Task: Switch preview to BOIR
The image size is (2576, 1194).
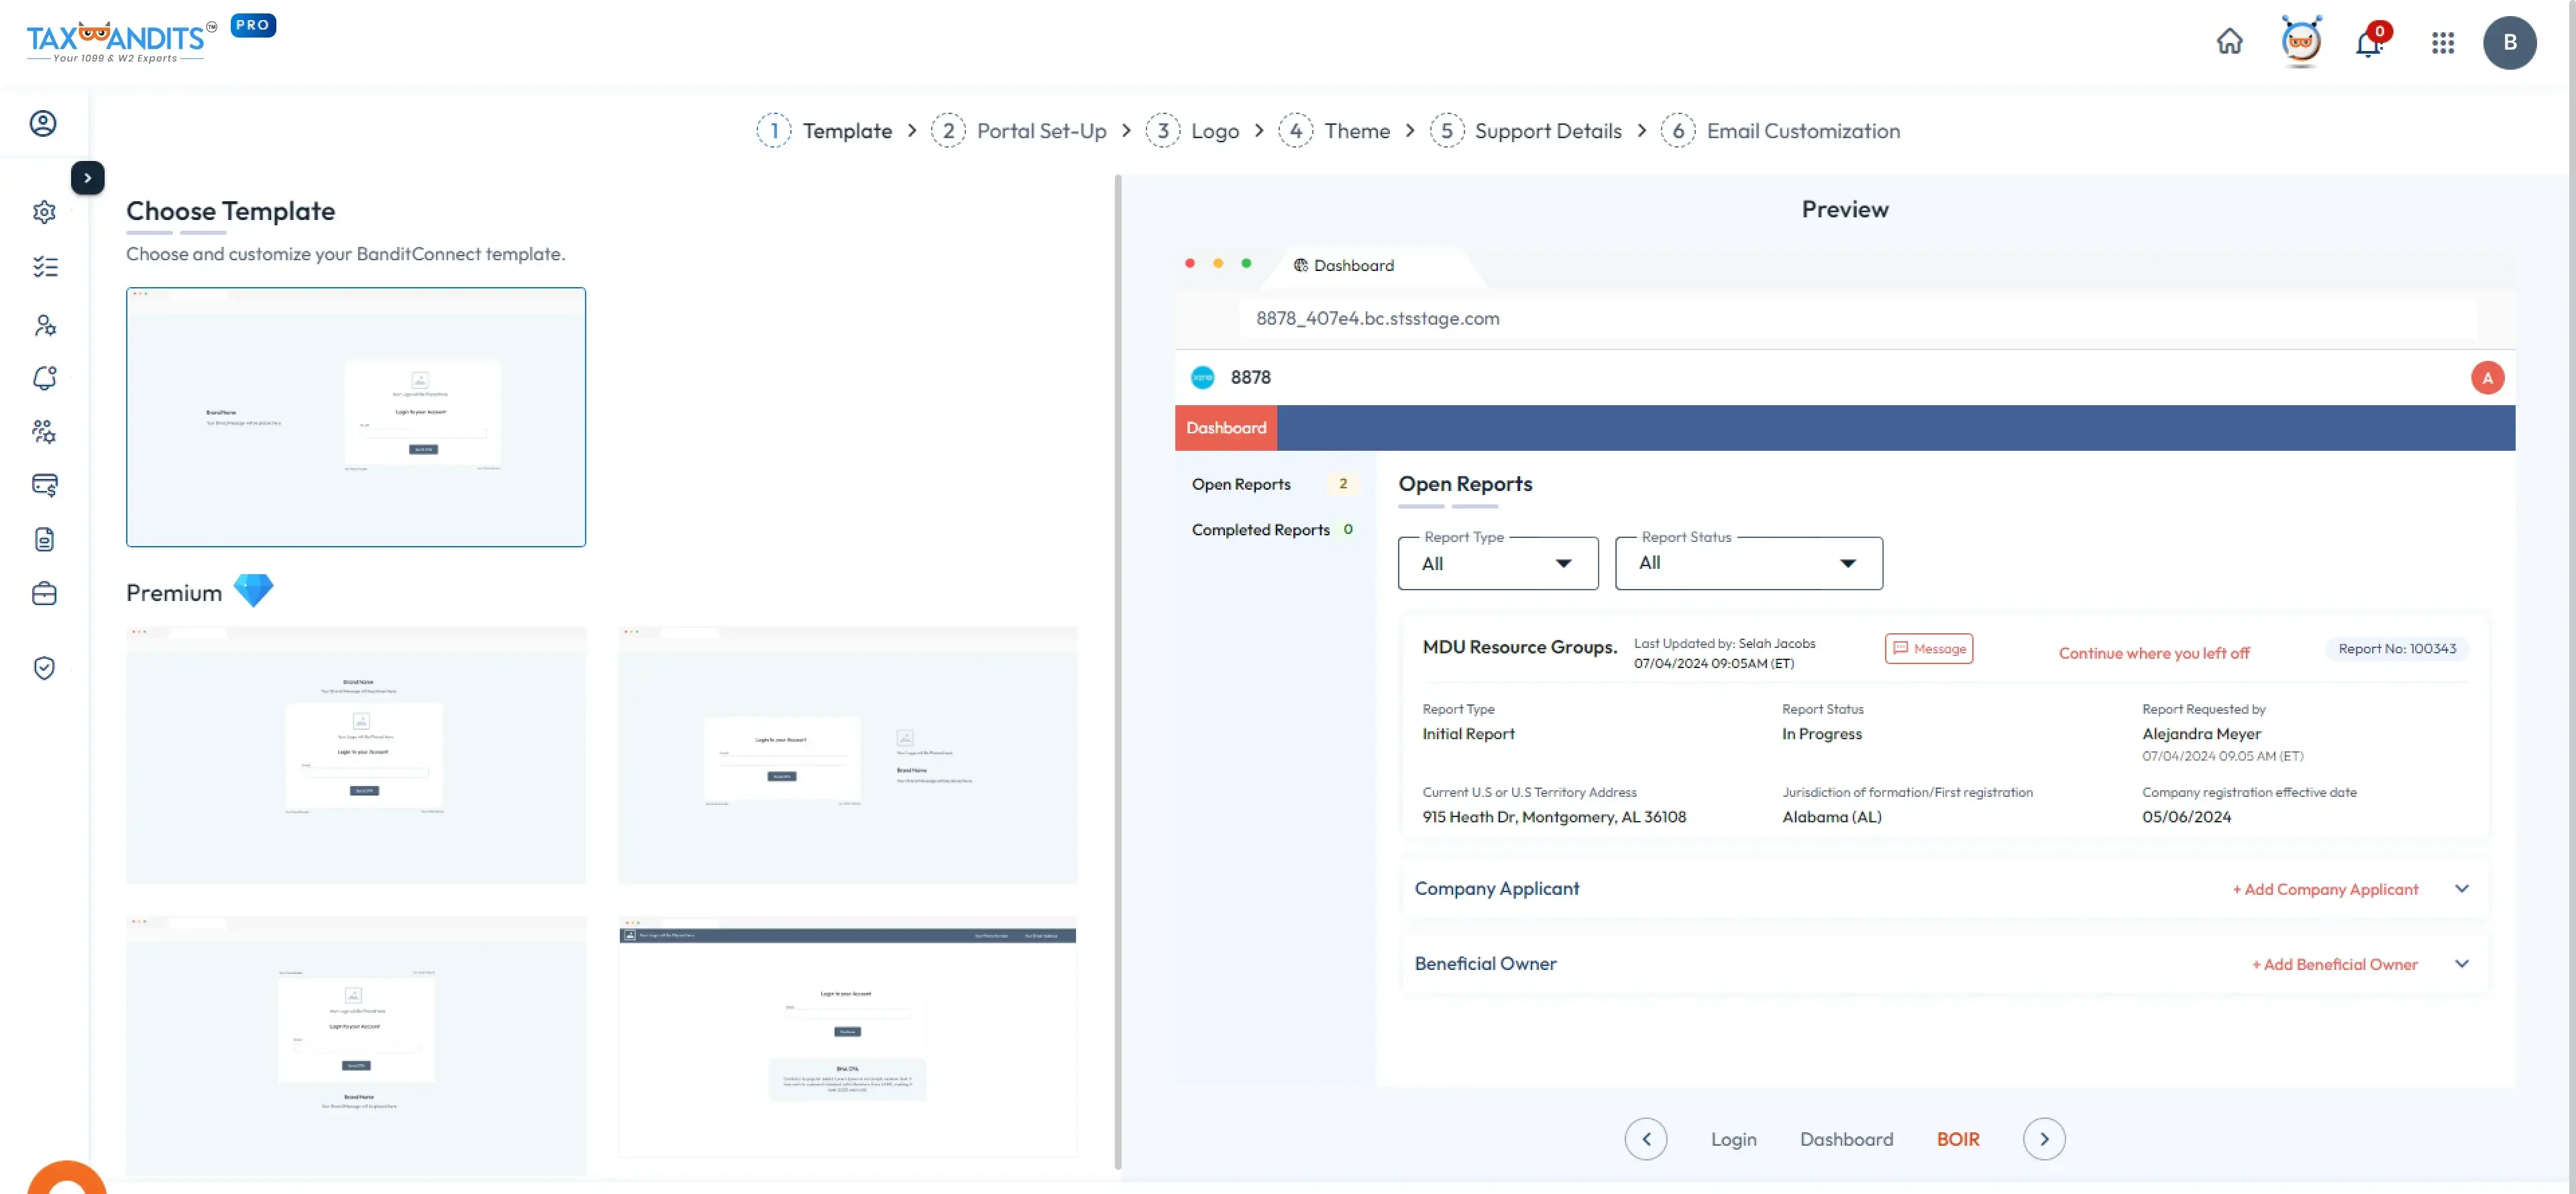Action: coord(1957,1140)
